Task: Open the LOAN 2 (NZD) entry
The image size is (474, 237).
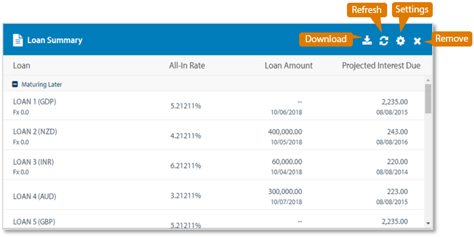Action: 35,132
